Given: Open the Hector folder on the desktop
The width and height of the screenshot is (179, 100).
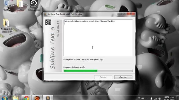Looking at the screenshot, I should [20, 6].
